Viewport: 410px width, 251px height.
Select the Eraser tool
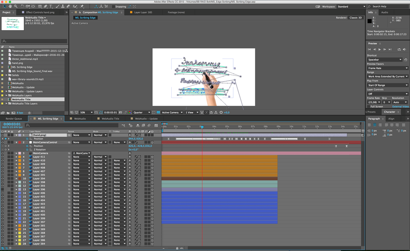point(68,6)
